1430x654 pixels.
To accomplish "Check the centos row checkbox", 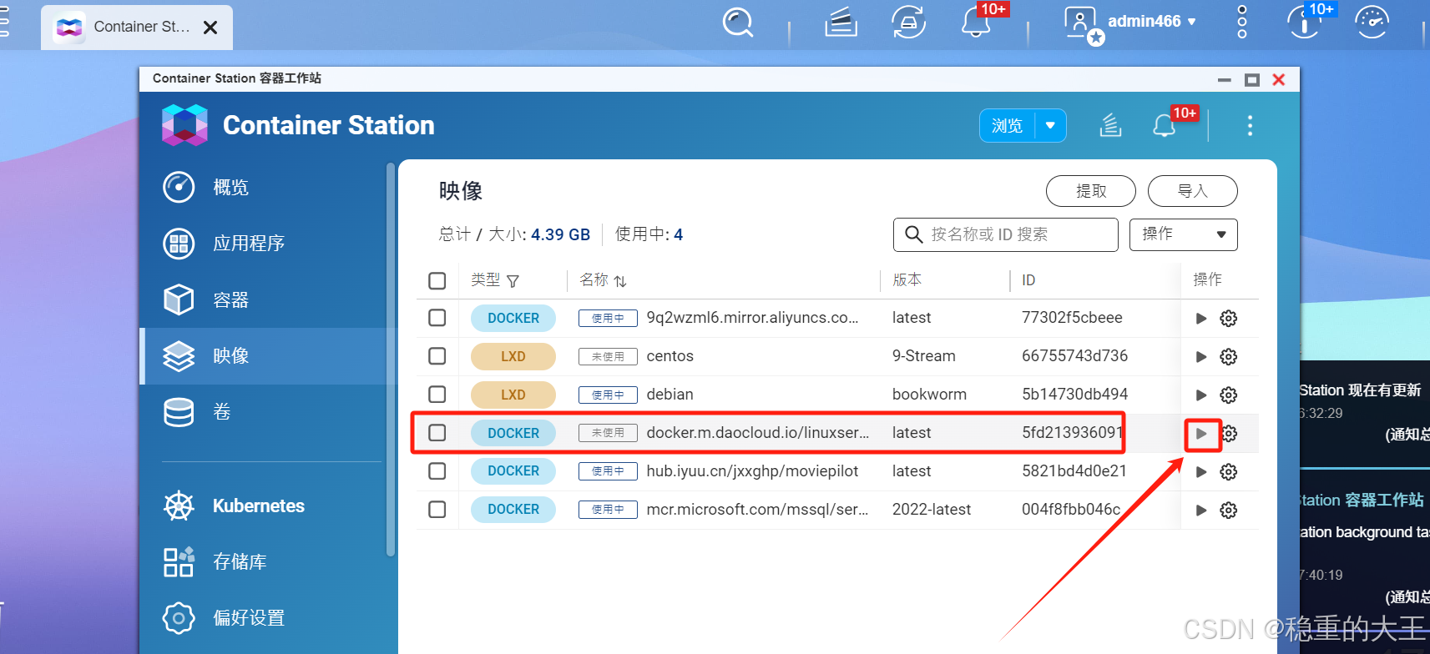I will (437, 356).
